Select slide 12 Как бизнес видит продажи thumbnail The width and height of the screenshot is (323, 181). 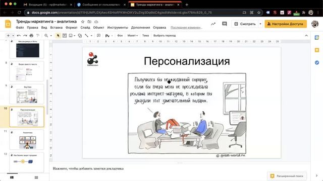click(x=27, y=162)
